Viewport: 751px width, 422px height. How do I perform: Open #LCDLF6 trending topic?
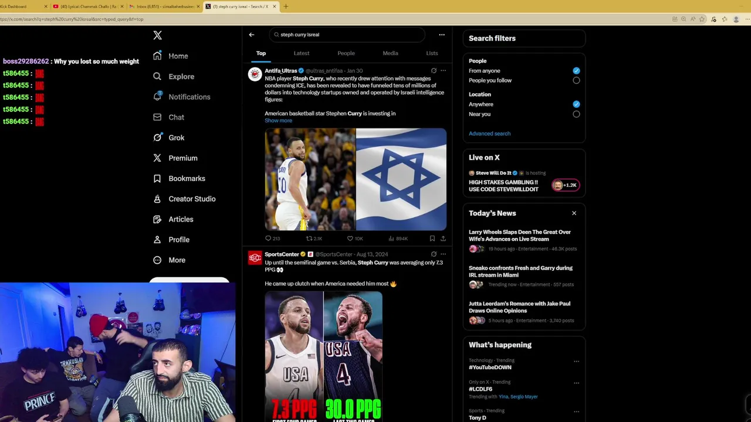(481, 389)
